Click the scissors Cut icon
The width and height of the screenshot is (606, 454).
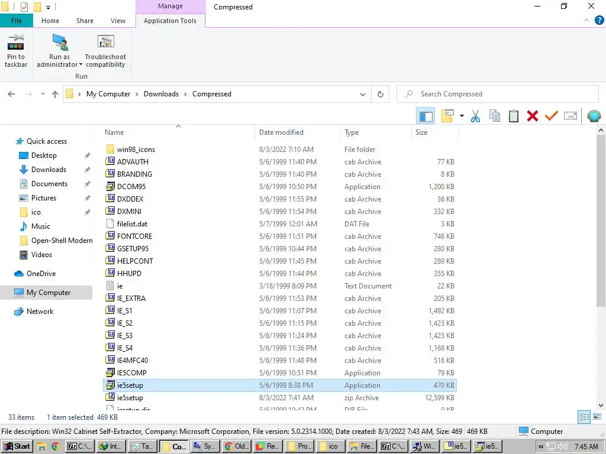pos(475,116)
